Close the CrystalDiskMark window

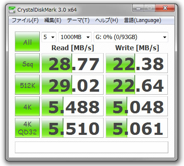pos(165,8)
